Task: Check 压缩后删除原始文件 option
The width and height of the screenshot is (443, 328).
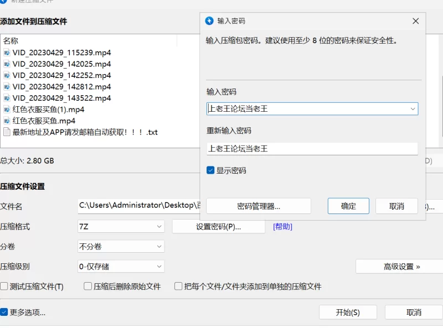Action: coord(87,287)
